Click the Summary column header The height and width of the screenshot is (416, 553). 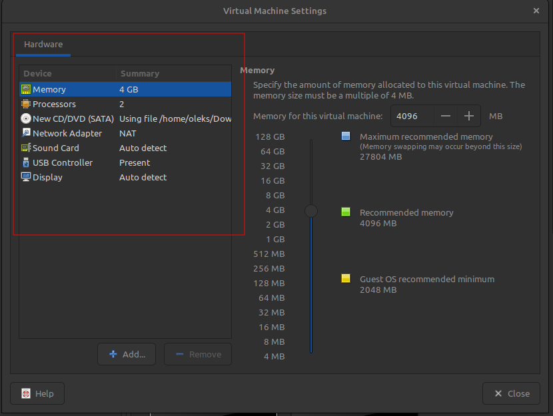(x=140, y=73)
